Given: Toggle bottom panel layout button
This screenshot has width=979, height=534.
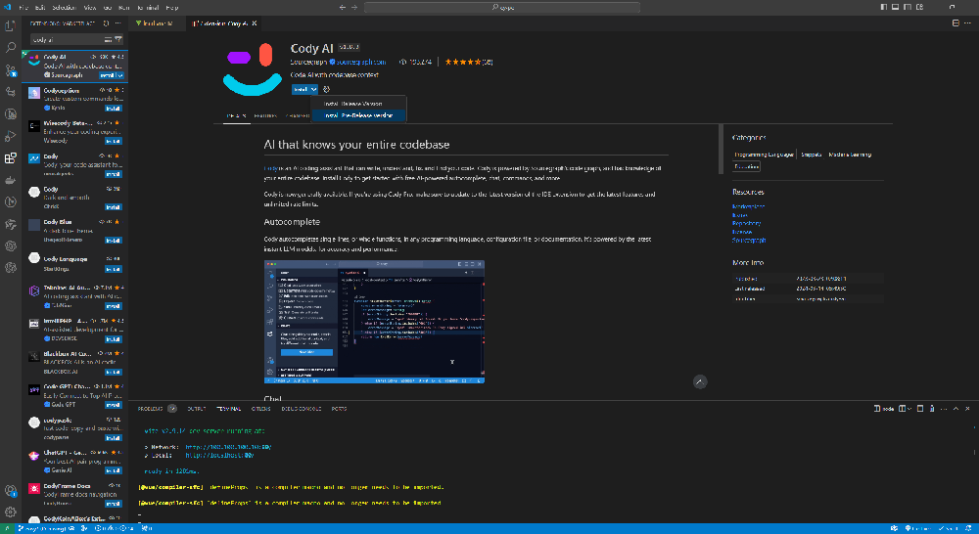Looking at the screenshot, I should 896,8.
